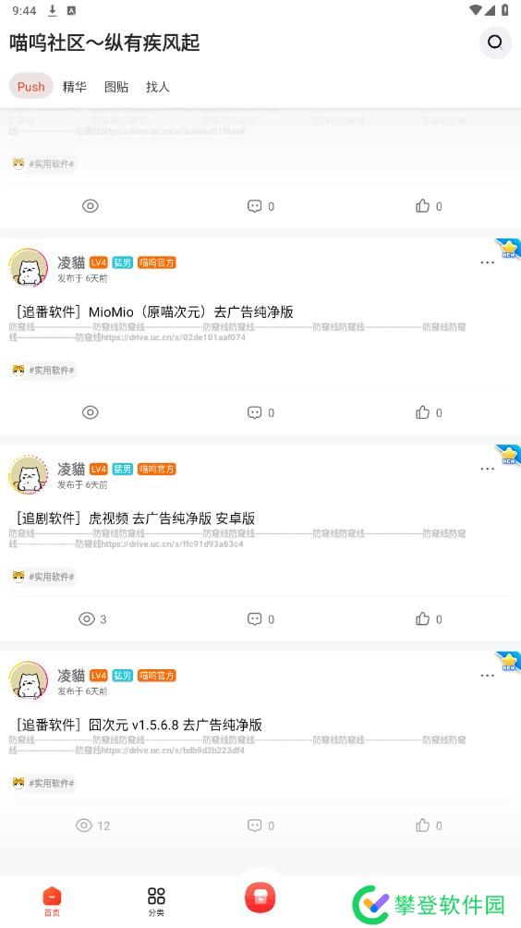Open more options on 囧次元 post
This screenshot has height=928, width=521.
pos(488,676)
